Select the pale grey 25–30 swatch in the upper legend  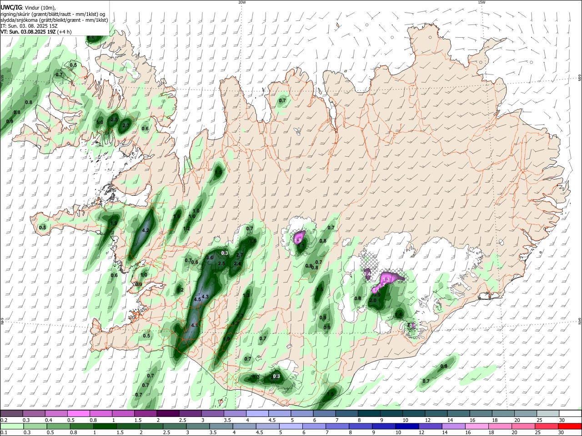tap(548, 414)
